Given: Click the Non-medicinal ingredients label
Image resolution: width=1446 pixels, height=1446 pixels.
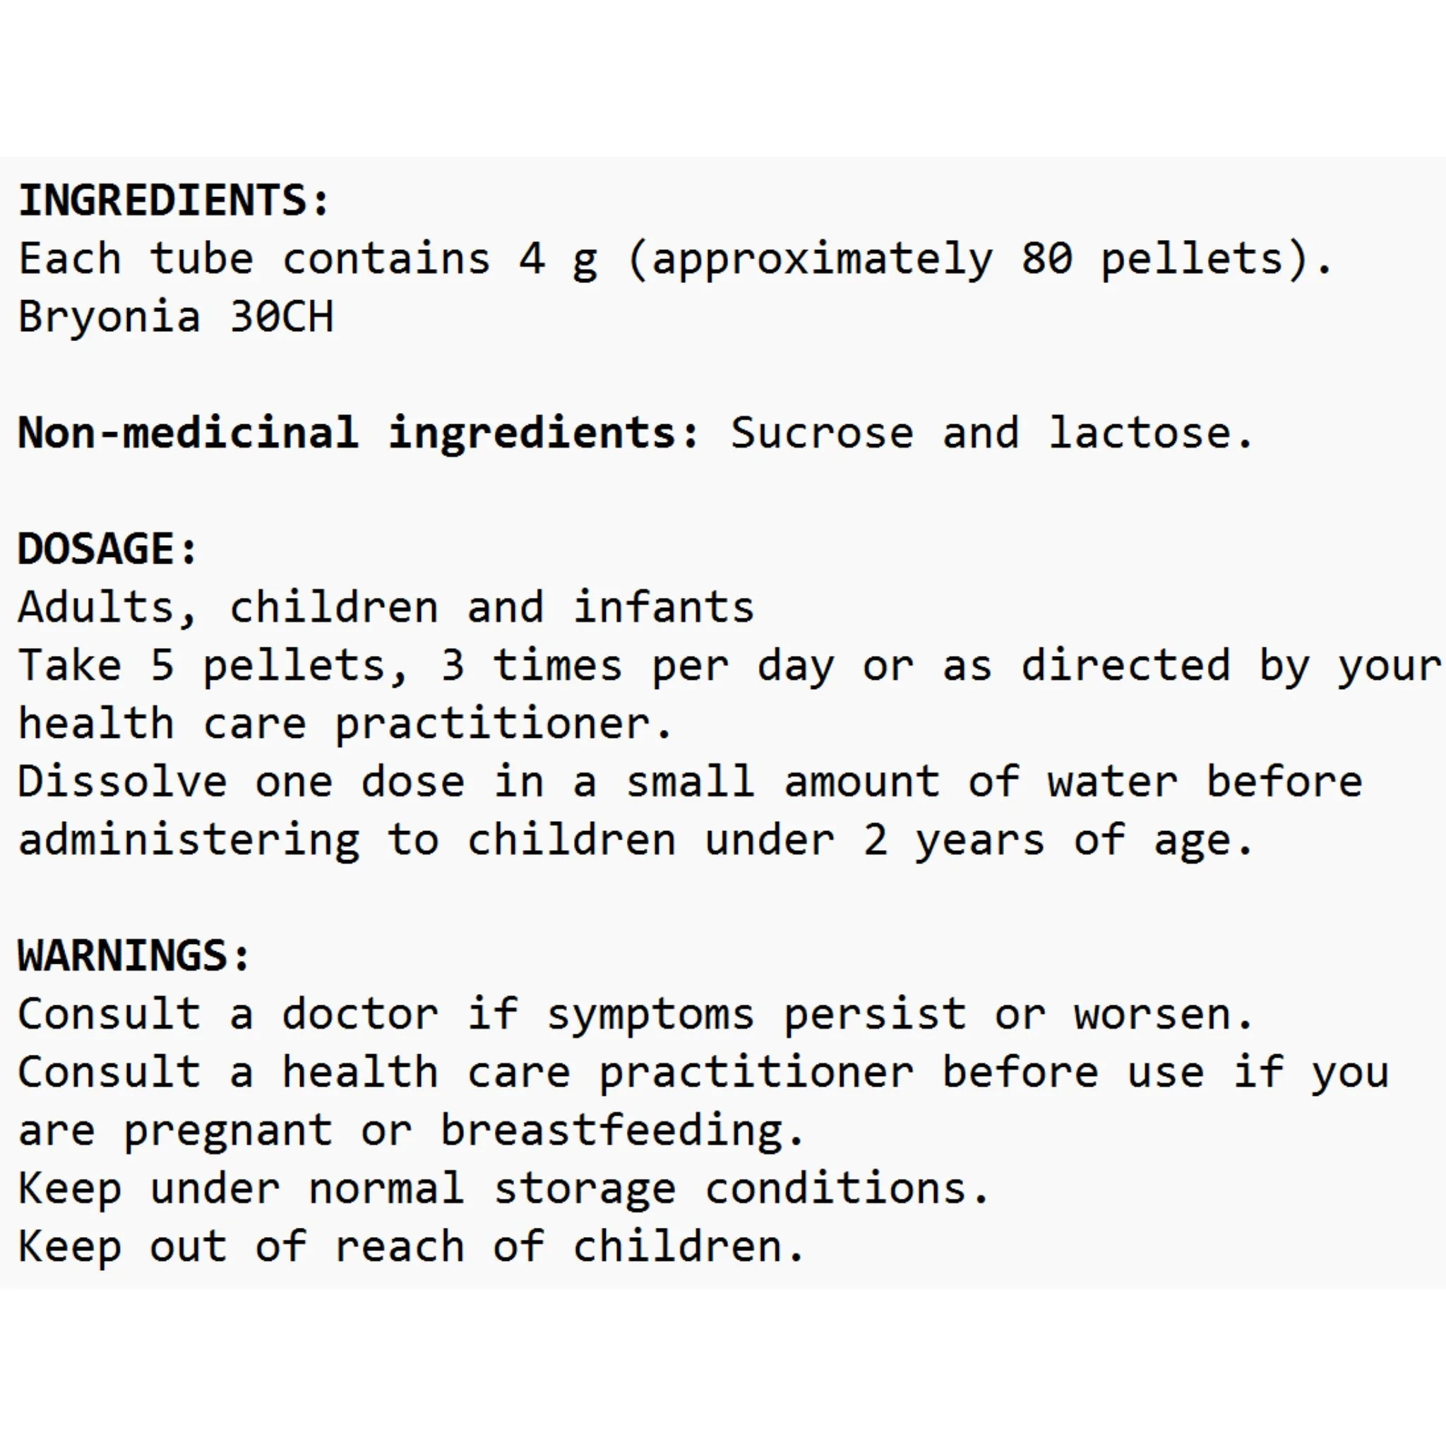Looking at the screenshot, I should tap(359, 433).
